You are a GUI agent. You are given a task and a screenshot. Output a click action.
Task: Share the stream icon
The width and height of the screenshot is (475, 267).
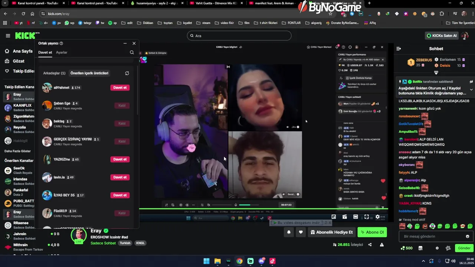370,245
